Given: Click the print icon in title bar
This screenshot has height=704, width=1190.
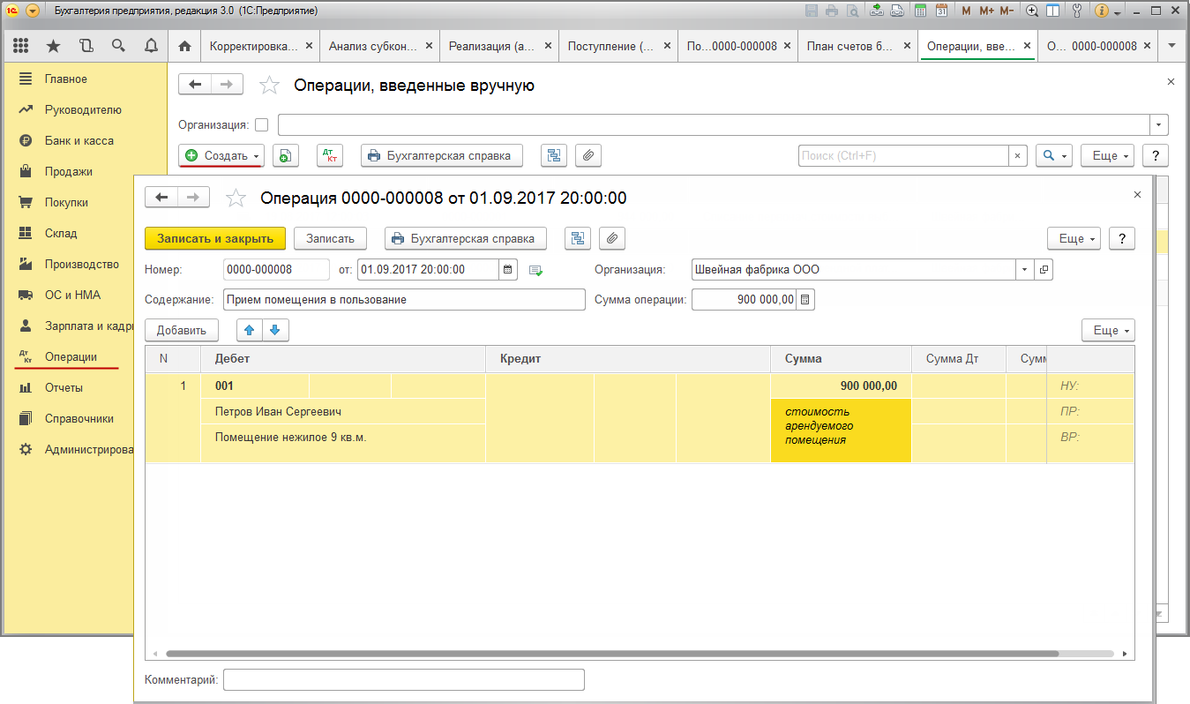Looking at the screenshot, I should coord(833,11).
